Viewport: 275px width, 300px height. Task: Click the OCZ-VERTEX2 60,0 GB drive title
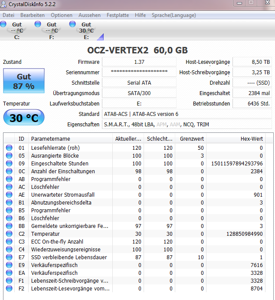point(137,50)
